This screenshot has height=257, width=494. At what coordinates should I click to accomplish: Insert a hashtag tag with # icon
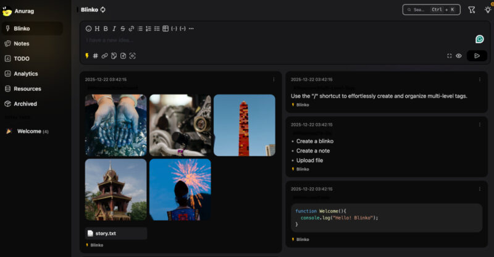coord(96,56)
